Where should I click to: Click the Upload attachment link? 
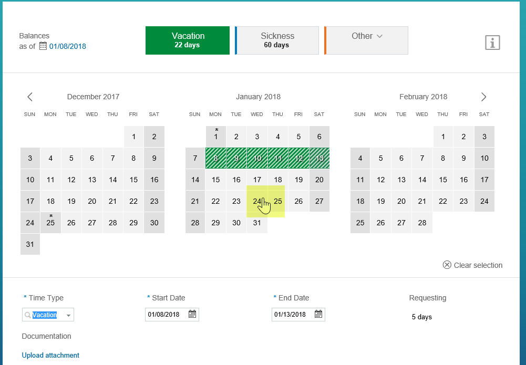tap(50, 355)
